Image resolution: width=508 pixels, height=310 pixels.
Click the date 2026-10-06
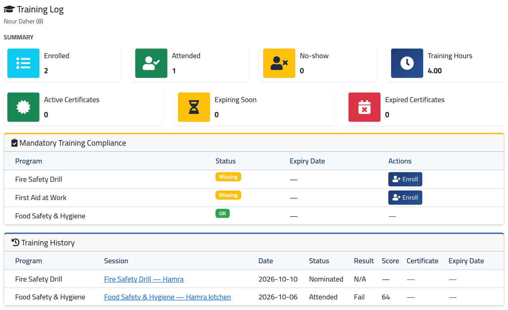pyautogui.click(x=278, y=297)
